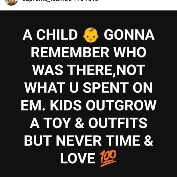Tap the word NEVER in the post

click(x=79, y=141)
